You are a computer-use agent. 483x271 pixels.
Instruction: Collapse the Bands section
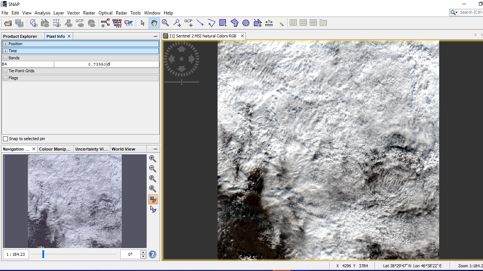tap(5, 58)
